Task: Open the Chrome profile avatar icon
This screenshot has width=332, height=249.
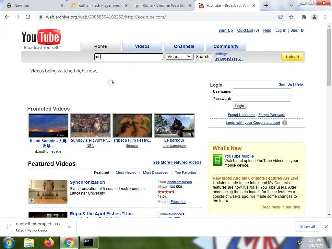Action: [314, 17]
